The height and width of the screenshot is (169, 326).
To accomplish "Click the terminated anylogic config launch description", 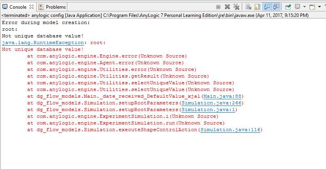I will coord(155,15).
